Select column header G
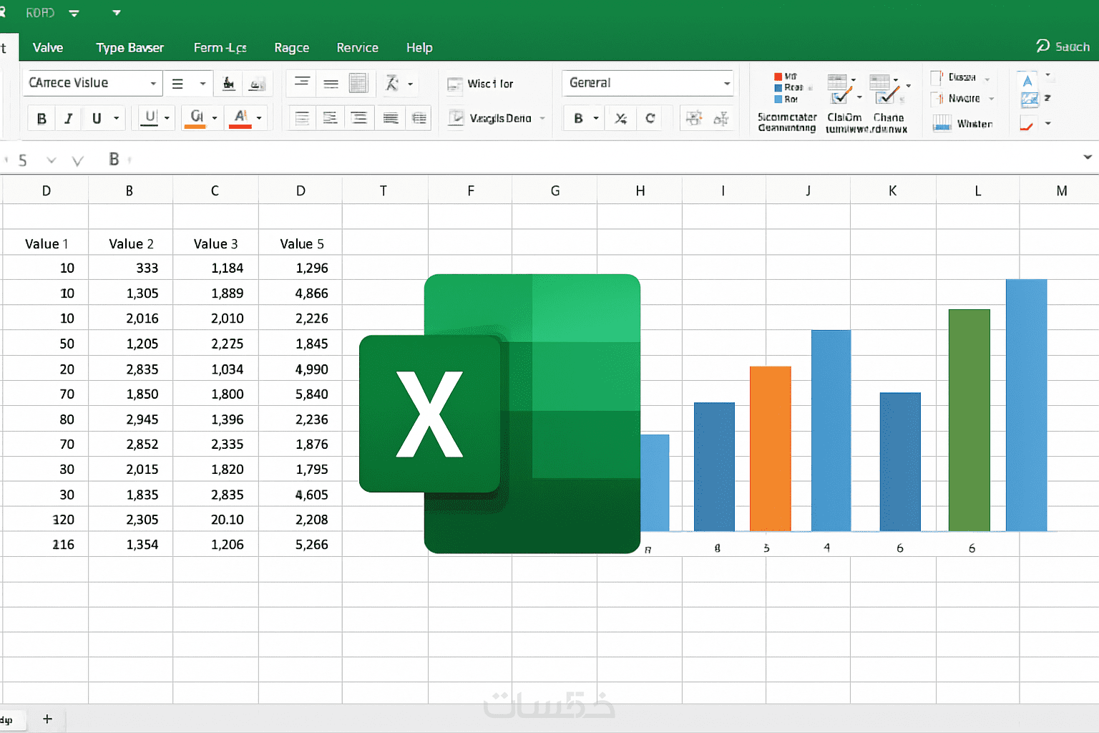Screen dimensions: 1099x733 [555, 191]
